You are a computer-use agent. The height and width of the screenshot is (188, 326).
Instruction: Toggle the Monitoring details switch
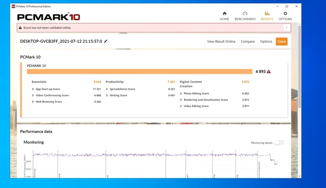[x=279, y=143]
